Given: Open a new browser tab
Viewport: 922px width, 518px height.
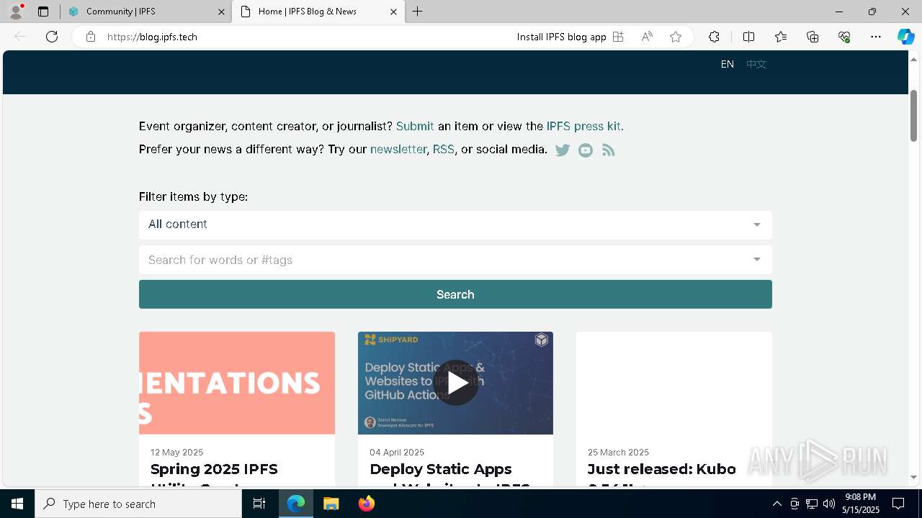Looking at the screenshot, I should pos(418,12).
